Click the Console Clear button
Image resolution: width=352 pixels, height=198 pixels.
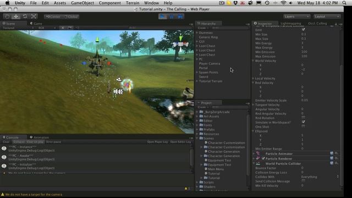coord(6,142)
